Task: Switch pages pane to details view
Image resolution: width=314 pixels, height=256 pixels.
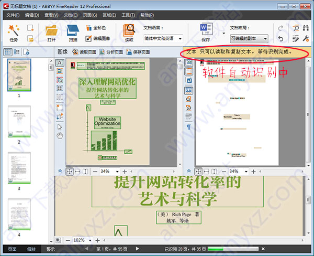Action: coord(17,52)
